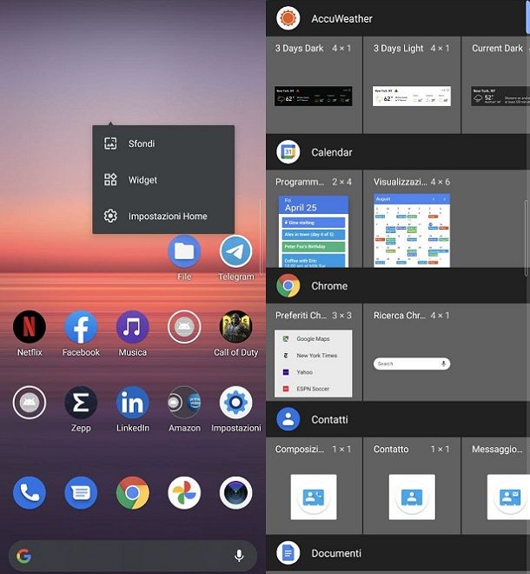Tap the Contatti icon in widget list

click(x=288, y=419)
